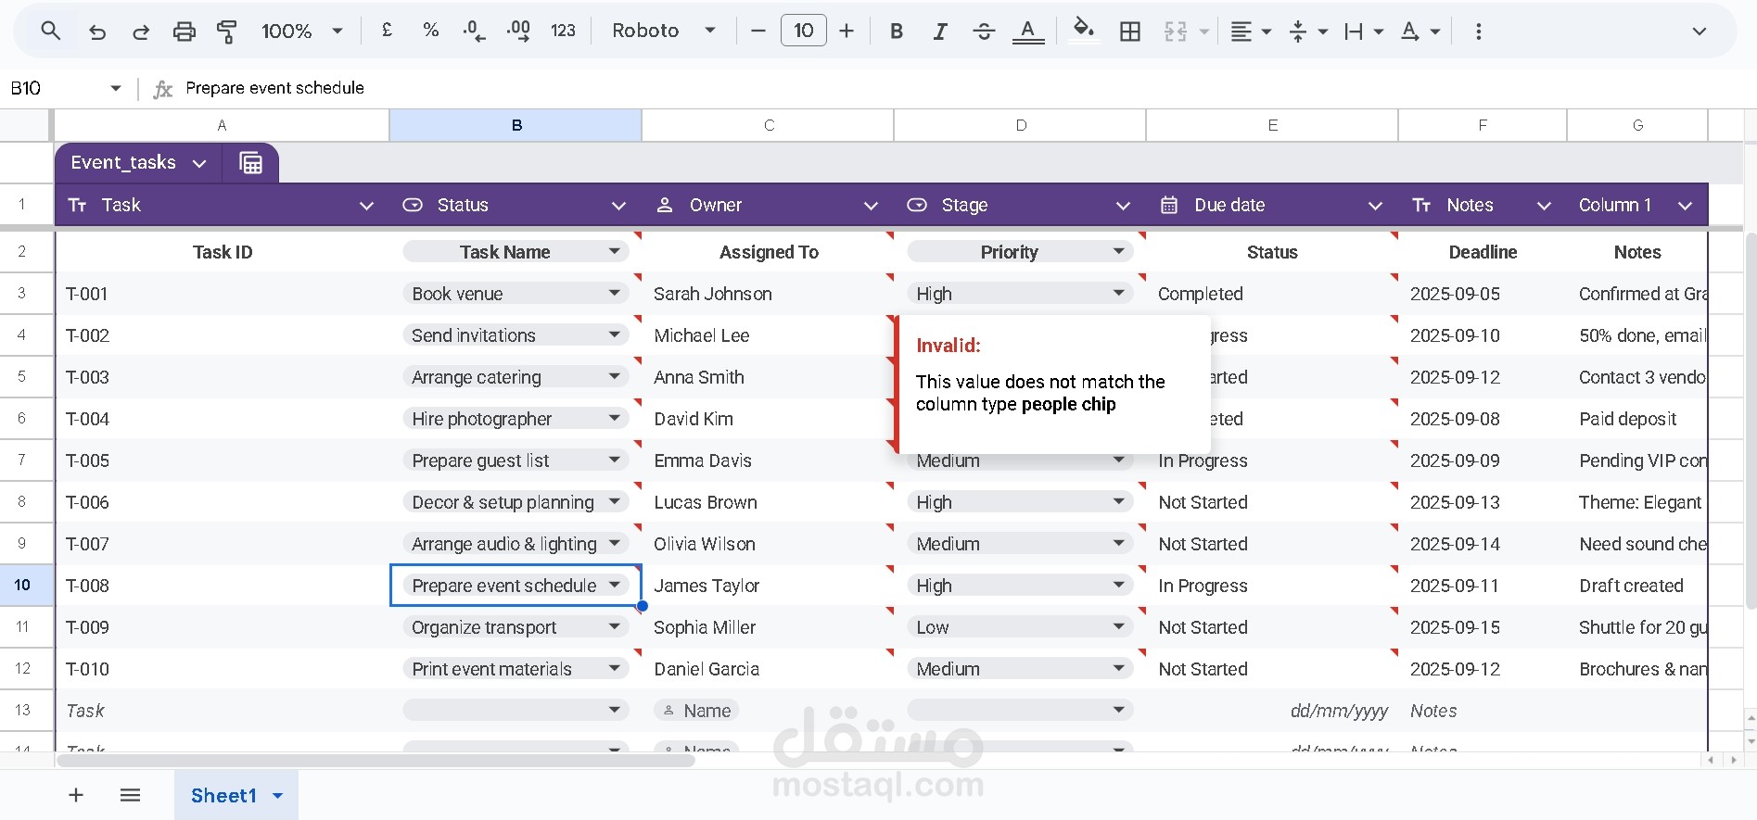Click the formula bar text

(x=274, y=88)
